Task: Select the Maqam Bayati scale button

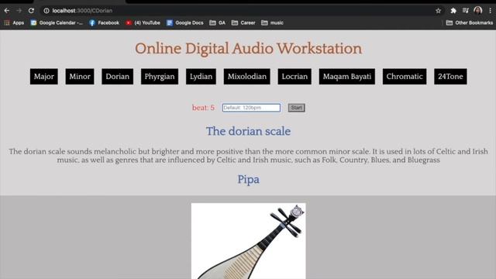Action: [347, 77]
